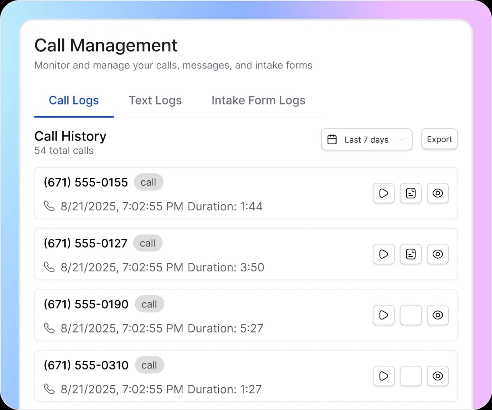
Task: Click the call badge on (671) 555-0127
Action: click(148, 243)
